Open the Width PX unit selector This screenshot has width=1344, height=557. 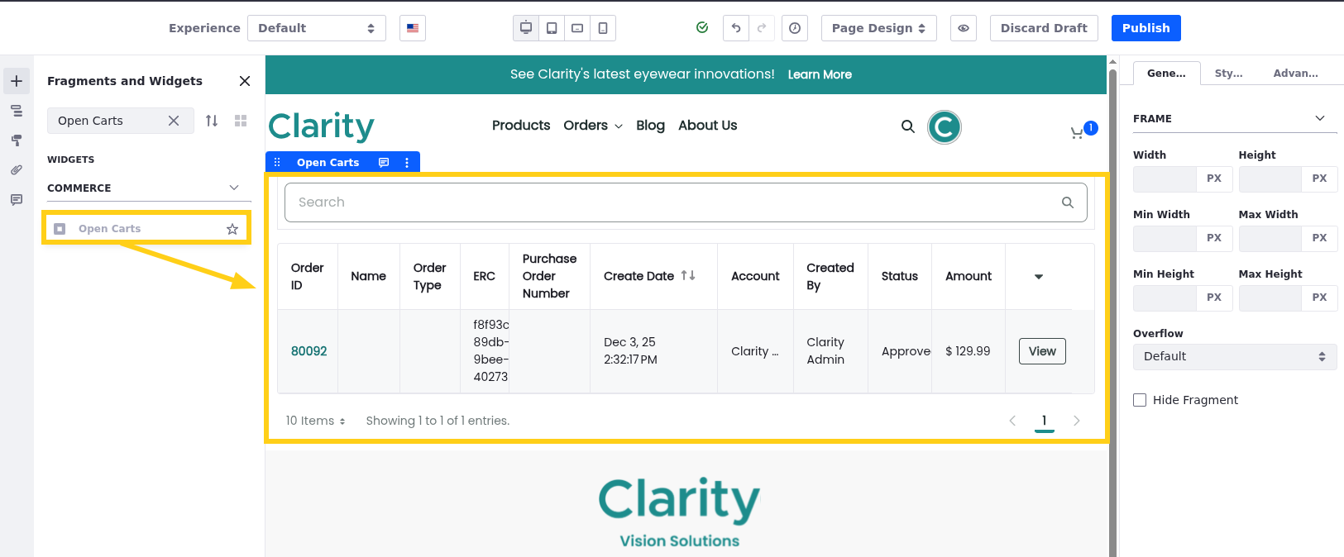point(1214,179)
